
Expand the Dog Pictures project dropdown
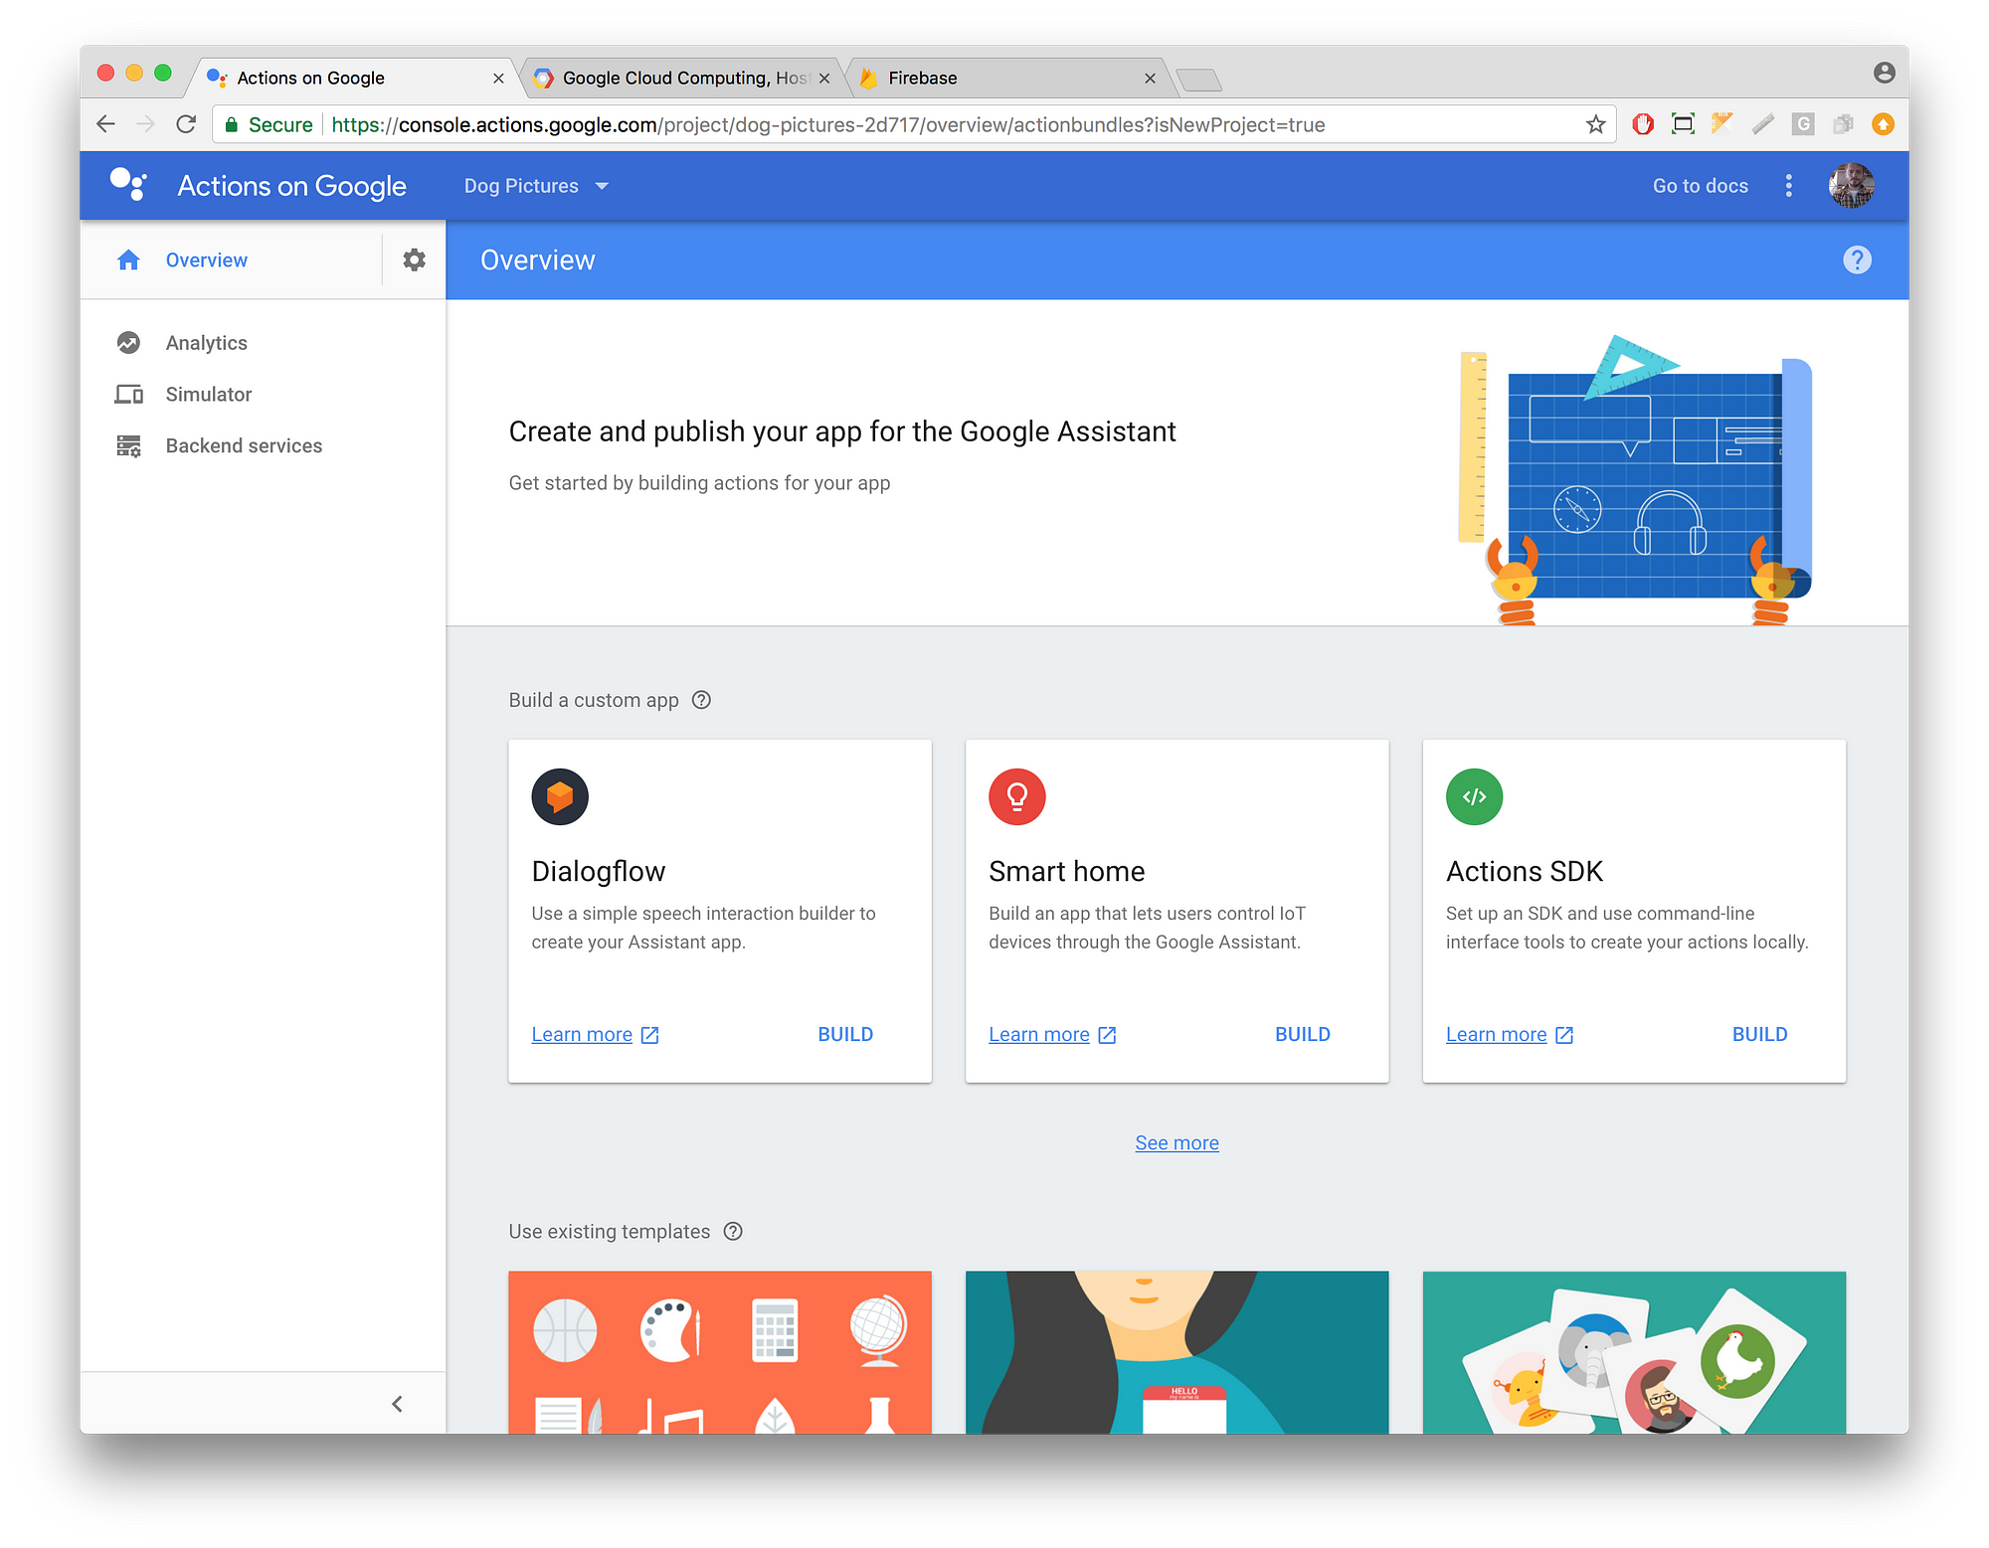607,186
